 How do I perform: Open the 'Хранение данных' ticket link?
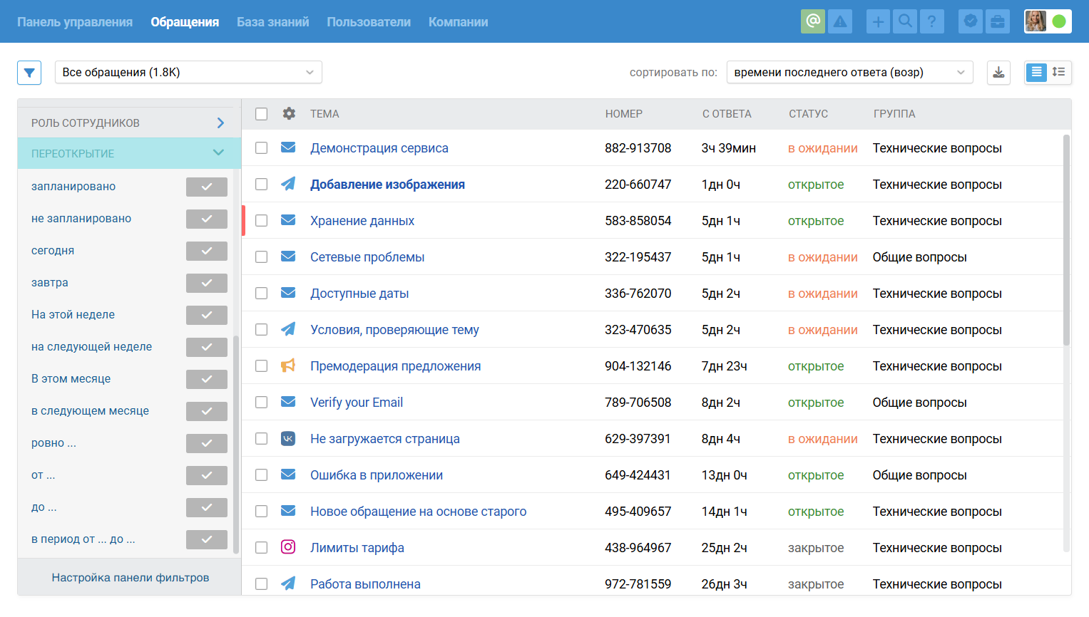362,221
